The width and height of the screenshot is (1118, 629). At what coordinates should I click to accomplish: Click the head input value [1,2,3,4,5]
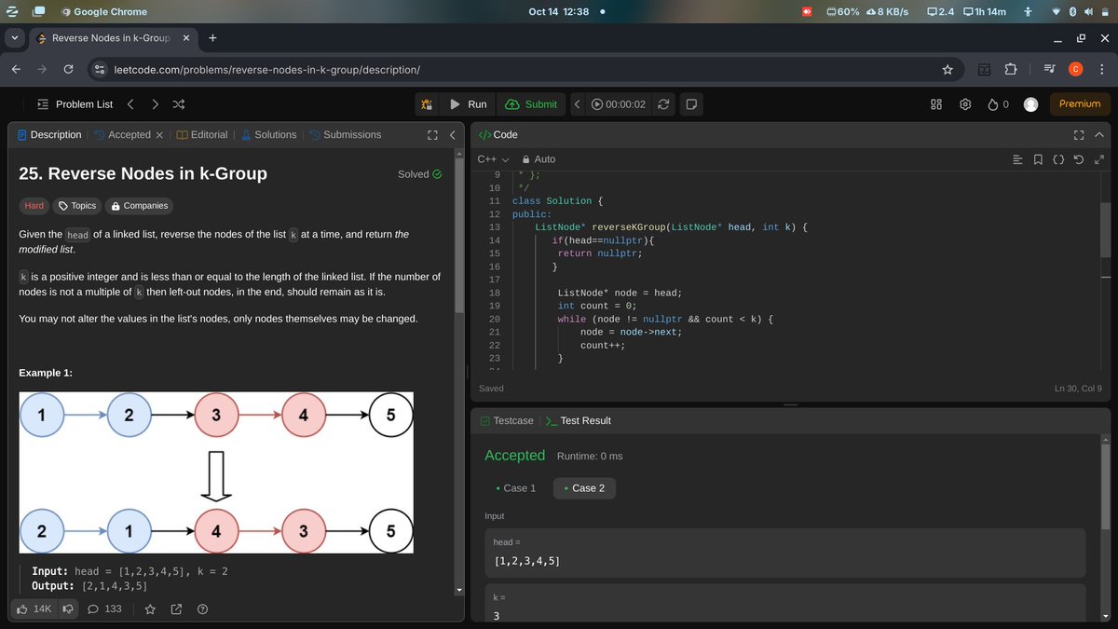coord(526,561)
